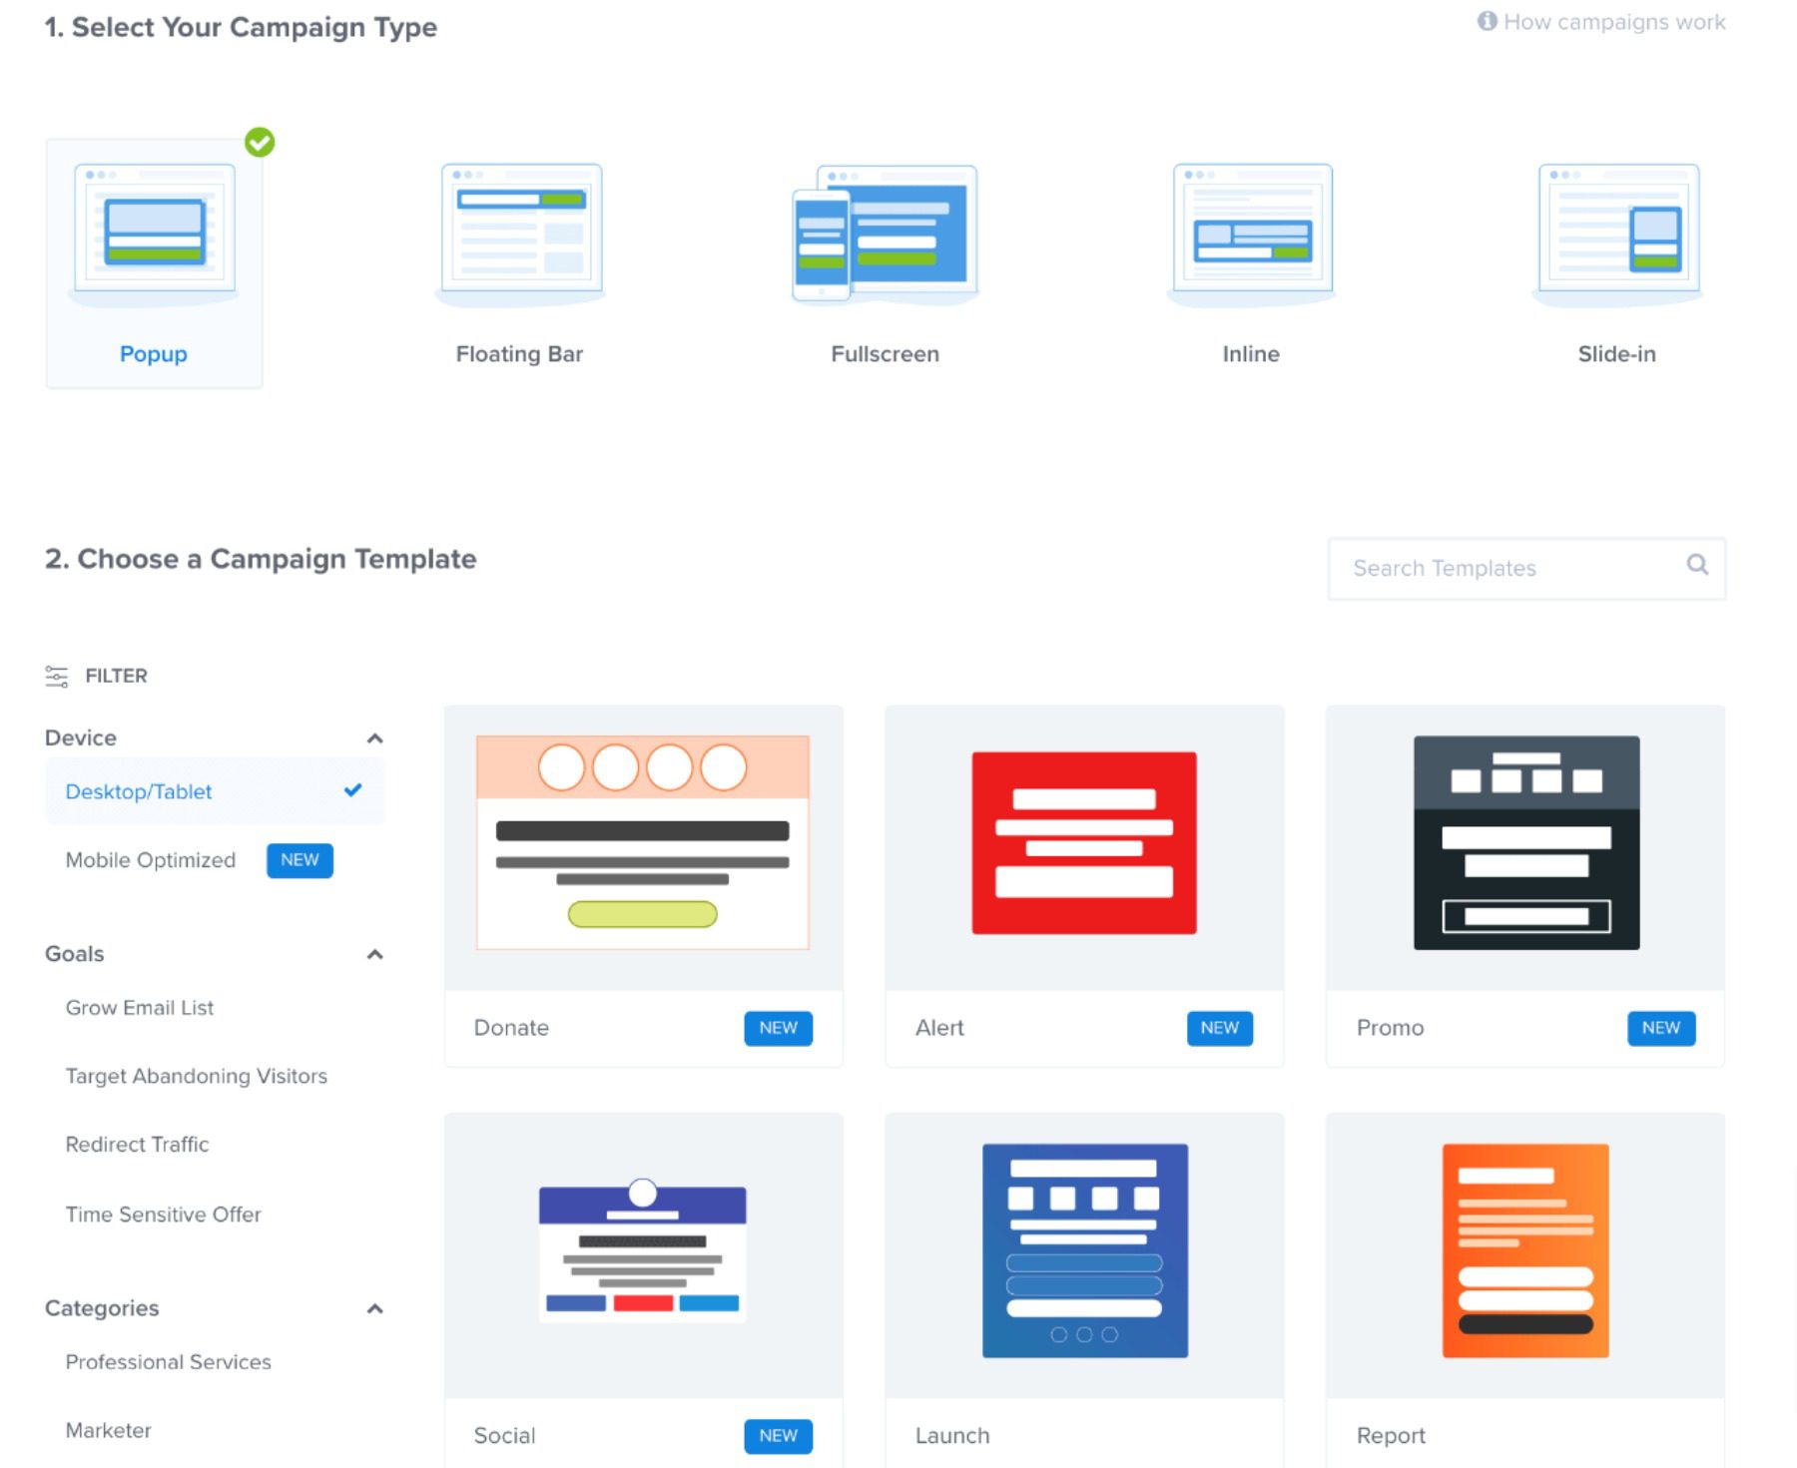1797x1468 pixels.
Task: Filter by Target Abandoning Visitors goal
Action: pos(197,1076)
